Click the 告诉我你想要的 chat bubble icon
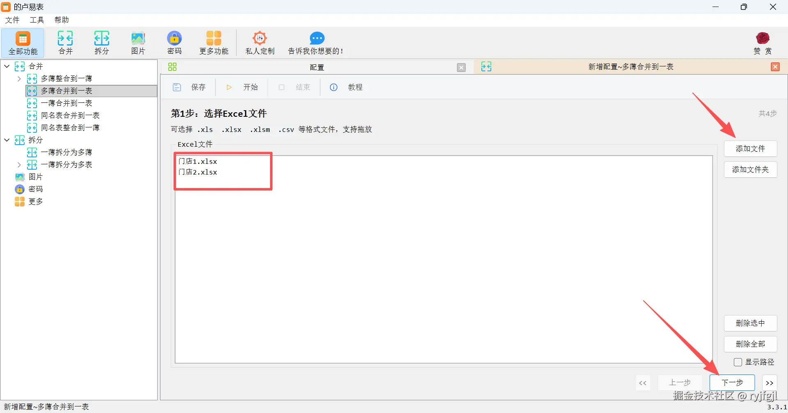Image resolution: width=788 pixels, height=413 pixels. pyautogui.click(x=317, y=39)
